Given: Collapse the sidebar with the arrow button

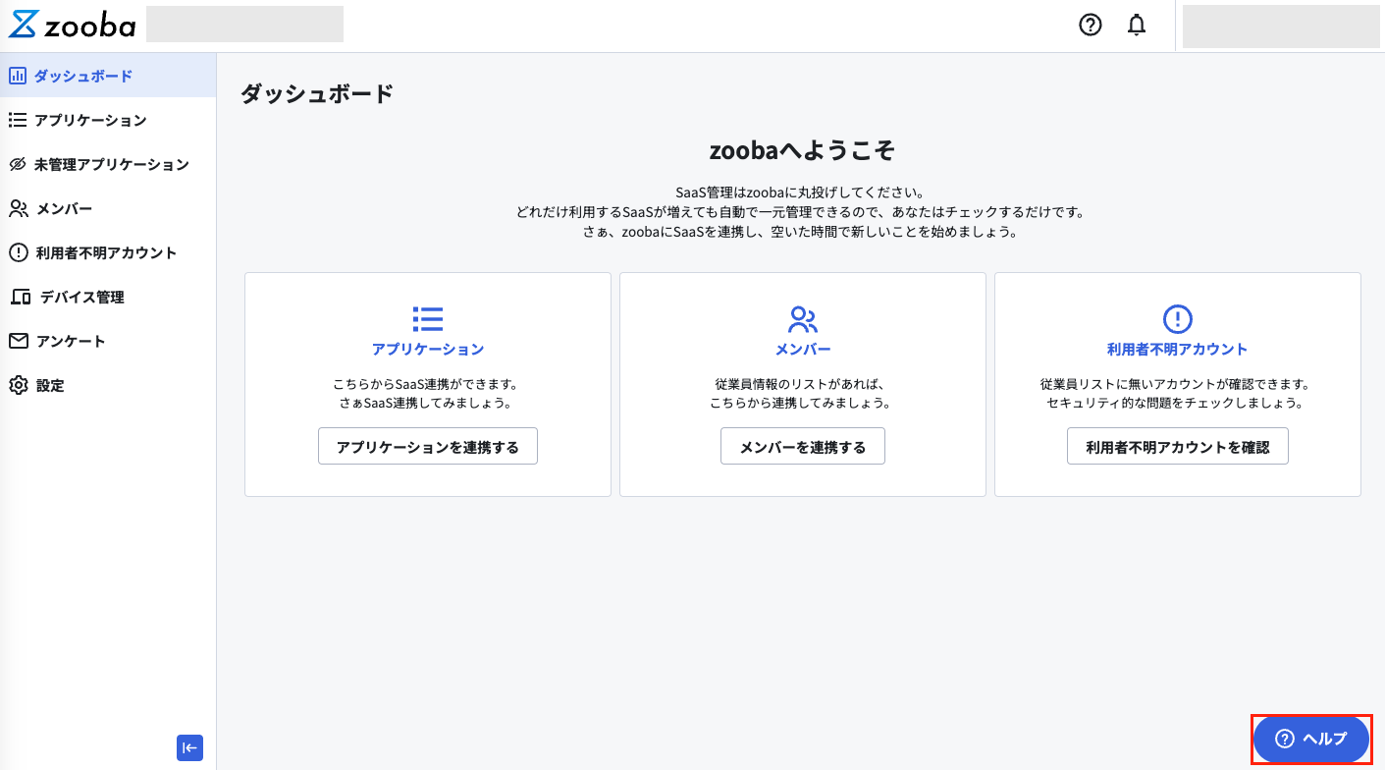Looking at the screenshot, I should [x=189, y=747].
